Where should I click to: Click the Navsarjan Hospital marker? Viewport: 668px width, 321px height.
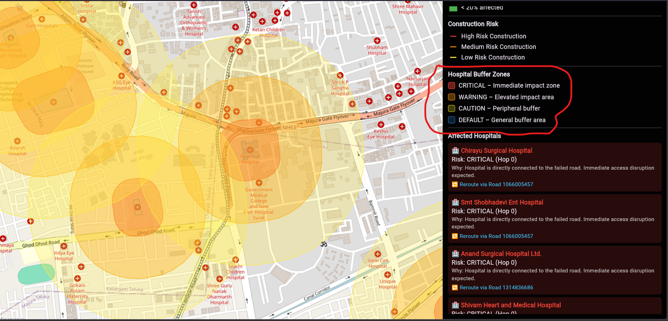pos(417,71)
